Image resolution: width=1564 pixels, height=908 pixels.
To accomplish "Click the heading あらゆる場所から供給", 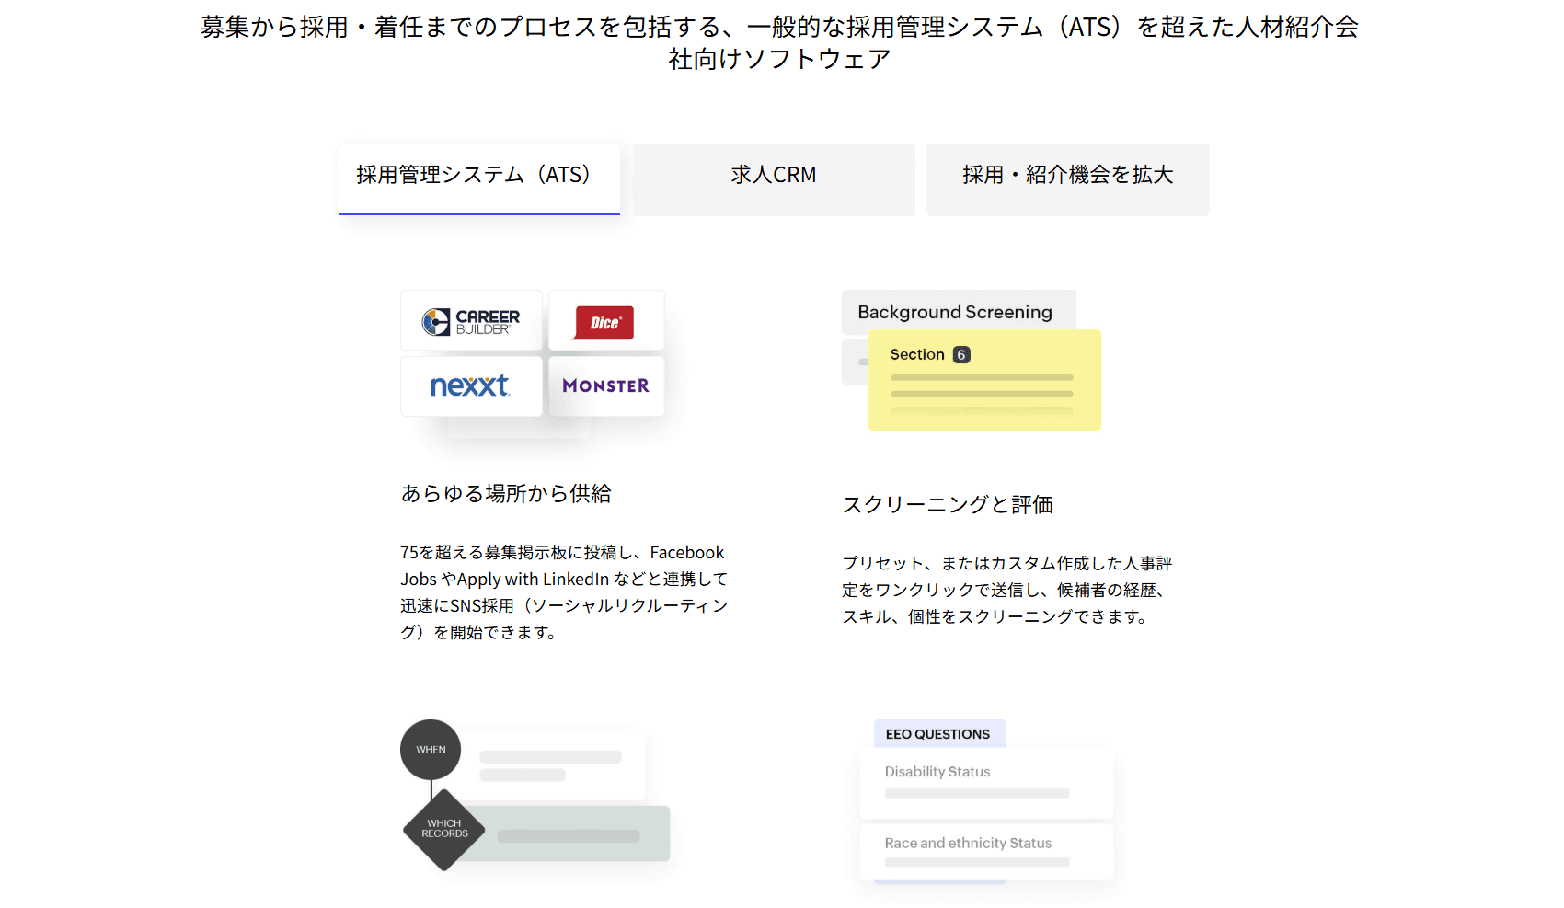I will coord(506,493).
